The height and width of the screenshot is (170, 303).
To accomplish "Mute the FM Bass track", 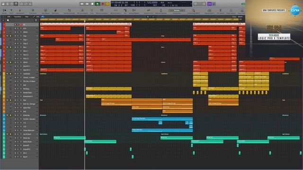I will click(15, 89).
